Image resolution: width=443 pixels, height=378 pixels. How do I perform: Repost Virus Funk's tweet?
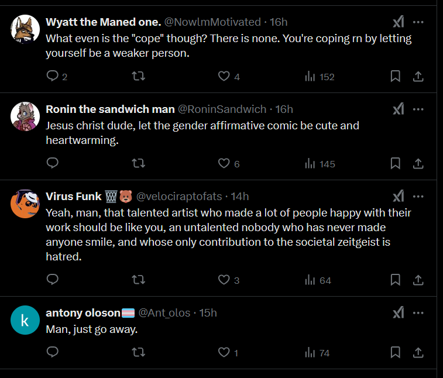pyautogui.click(x=139, y=280)
